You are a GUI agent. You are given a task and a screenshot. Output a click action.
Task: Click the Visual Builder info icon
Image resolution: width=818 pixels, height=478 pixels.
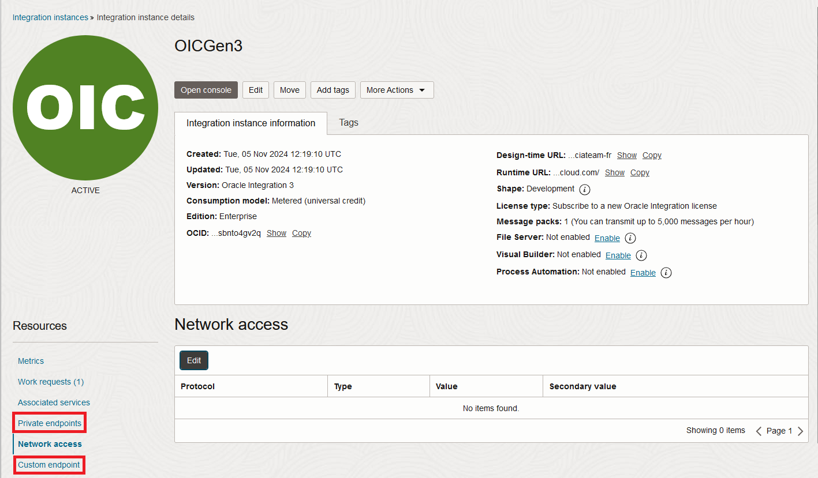point(641,255)
